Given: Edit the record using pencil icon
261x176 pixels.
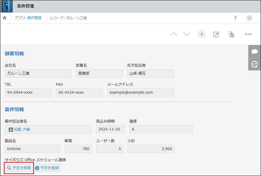Looking at the screenshot, I should [x=216, y=34].
